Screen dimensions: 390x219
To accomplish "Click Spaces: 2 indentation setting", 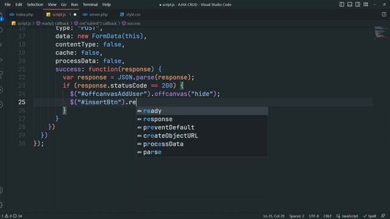I will (x=297, y=216).
